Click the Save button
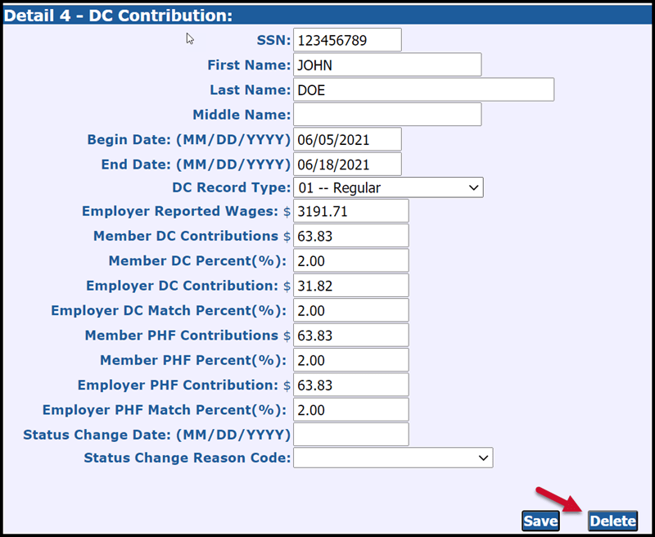Viewport: 655px width, 537px height. [540, 521]
